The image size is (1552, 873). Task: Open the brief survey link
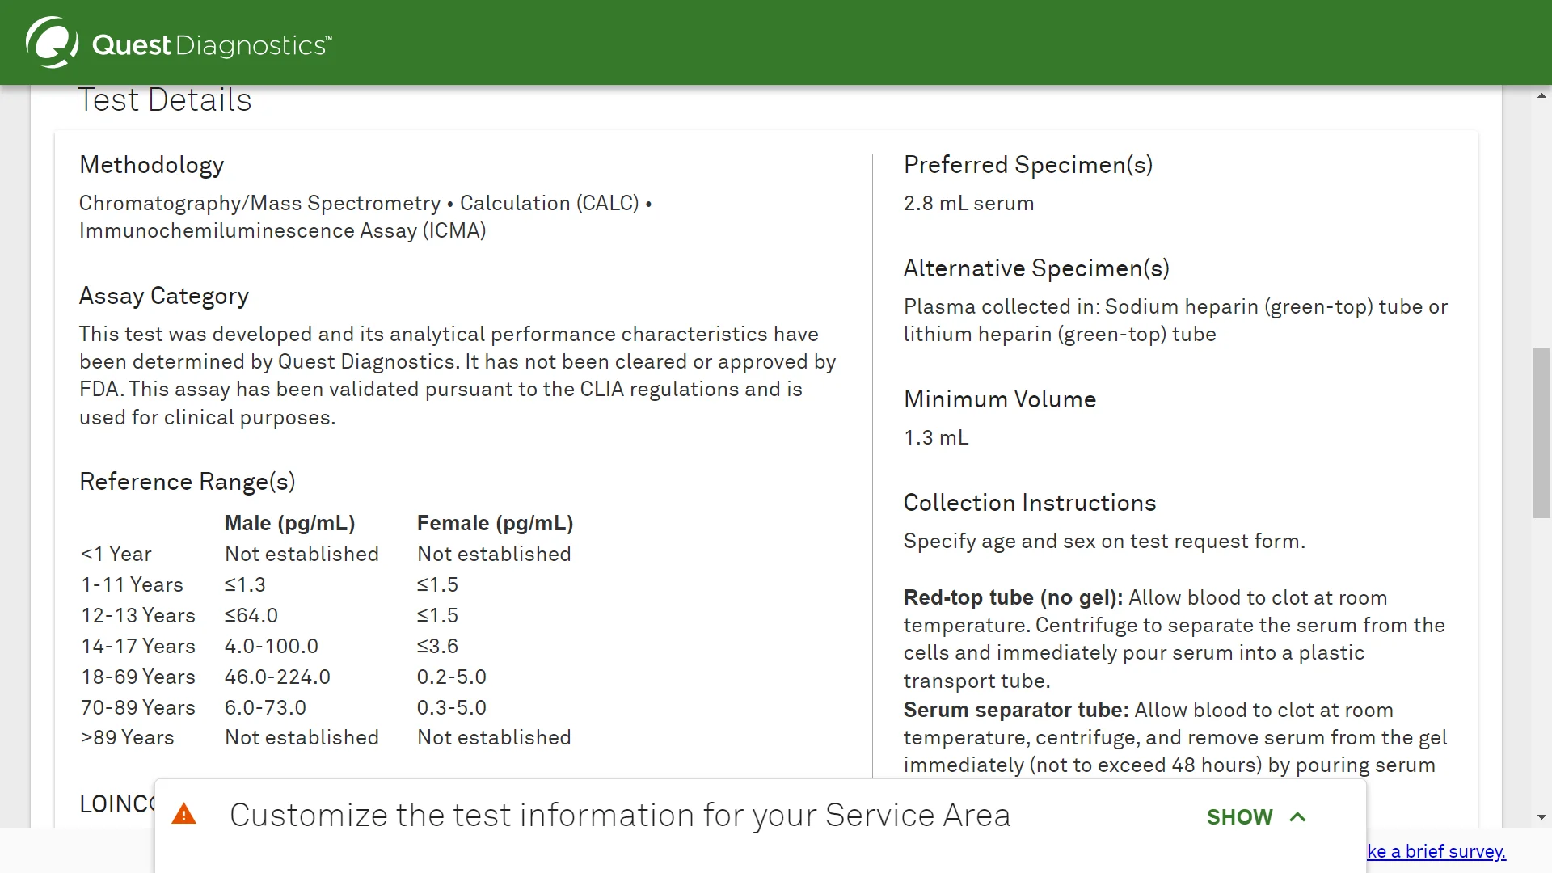(1436, 851)
